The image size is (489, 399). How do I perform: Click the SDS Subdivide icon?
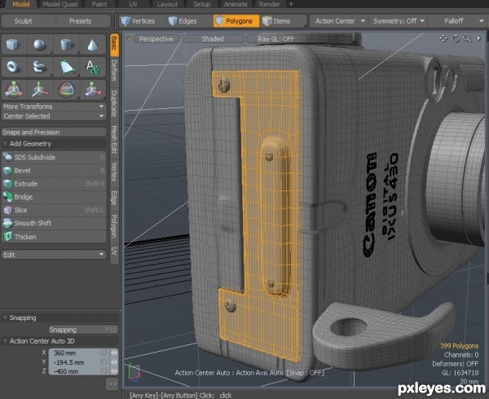tap(7, 157)
